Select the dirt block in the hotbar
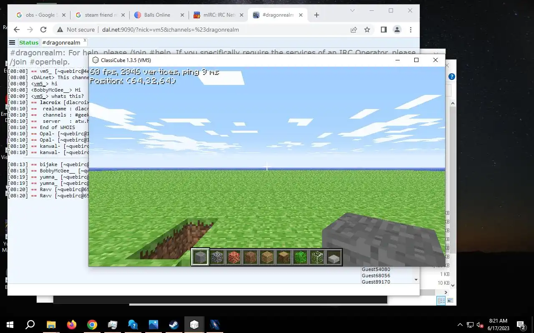Image resolution: width=534 pixels, height=333 pixels. point(250,257)
